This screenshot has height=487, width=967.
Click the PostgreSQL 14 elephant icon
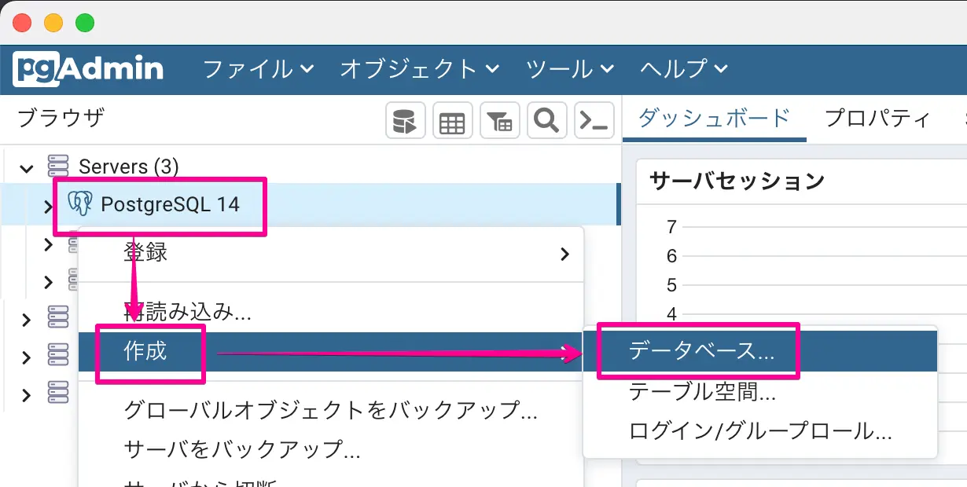tap(81, 204)
